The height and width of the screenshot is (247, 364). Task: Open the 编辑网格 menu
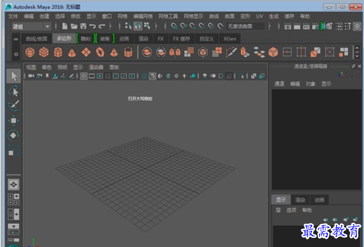(143, 16)
